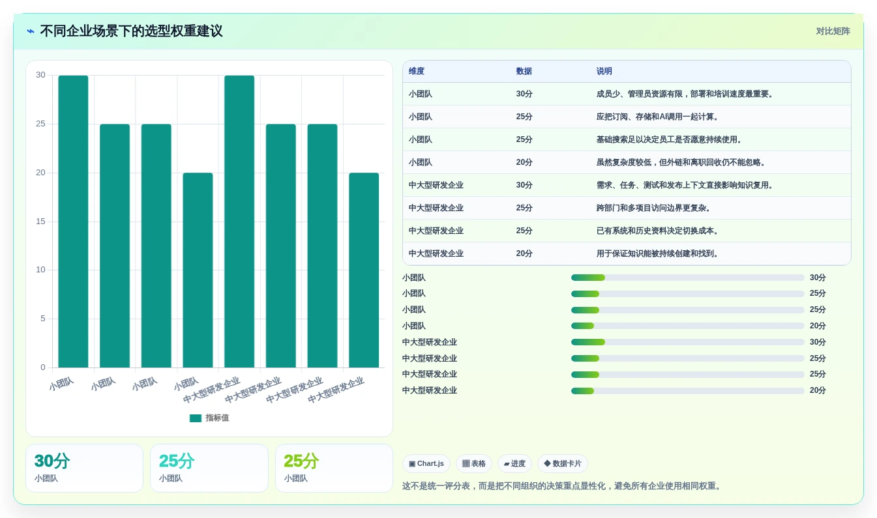This screenshot has width=877, height=518.
Task: Select the Chart.js tag
Action: (x=426, y=464)
